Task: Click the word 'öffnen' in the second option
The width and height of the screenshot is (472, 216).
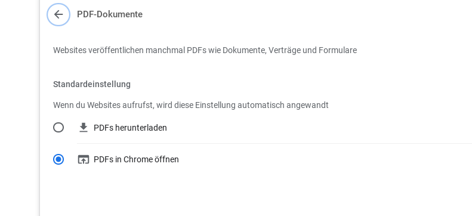Action: point(166,159)
